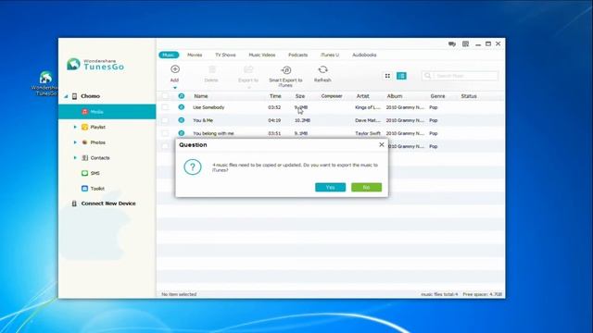Viewport: 593px width, 333px height.
Task: Switch to the Movies tab
Action: pos(195,55)
